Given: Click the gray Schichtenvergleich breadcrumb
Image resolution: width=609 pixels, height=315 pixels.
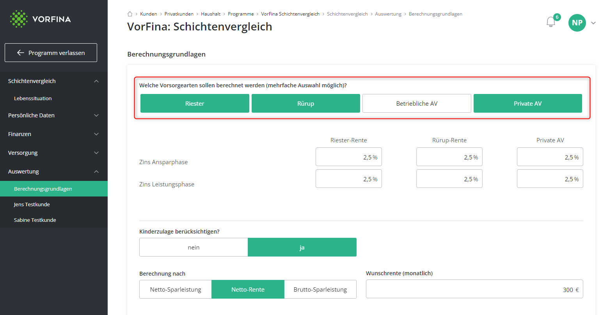Looking at the screenshot, I should coord(347,14).
